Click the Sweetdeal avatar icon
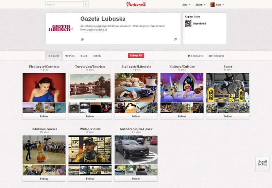 click(x=188, y=23)
